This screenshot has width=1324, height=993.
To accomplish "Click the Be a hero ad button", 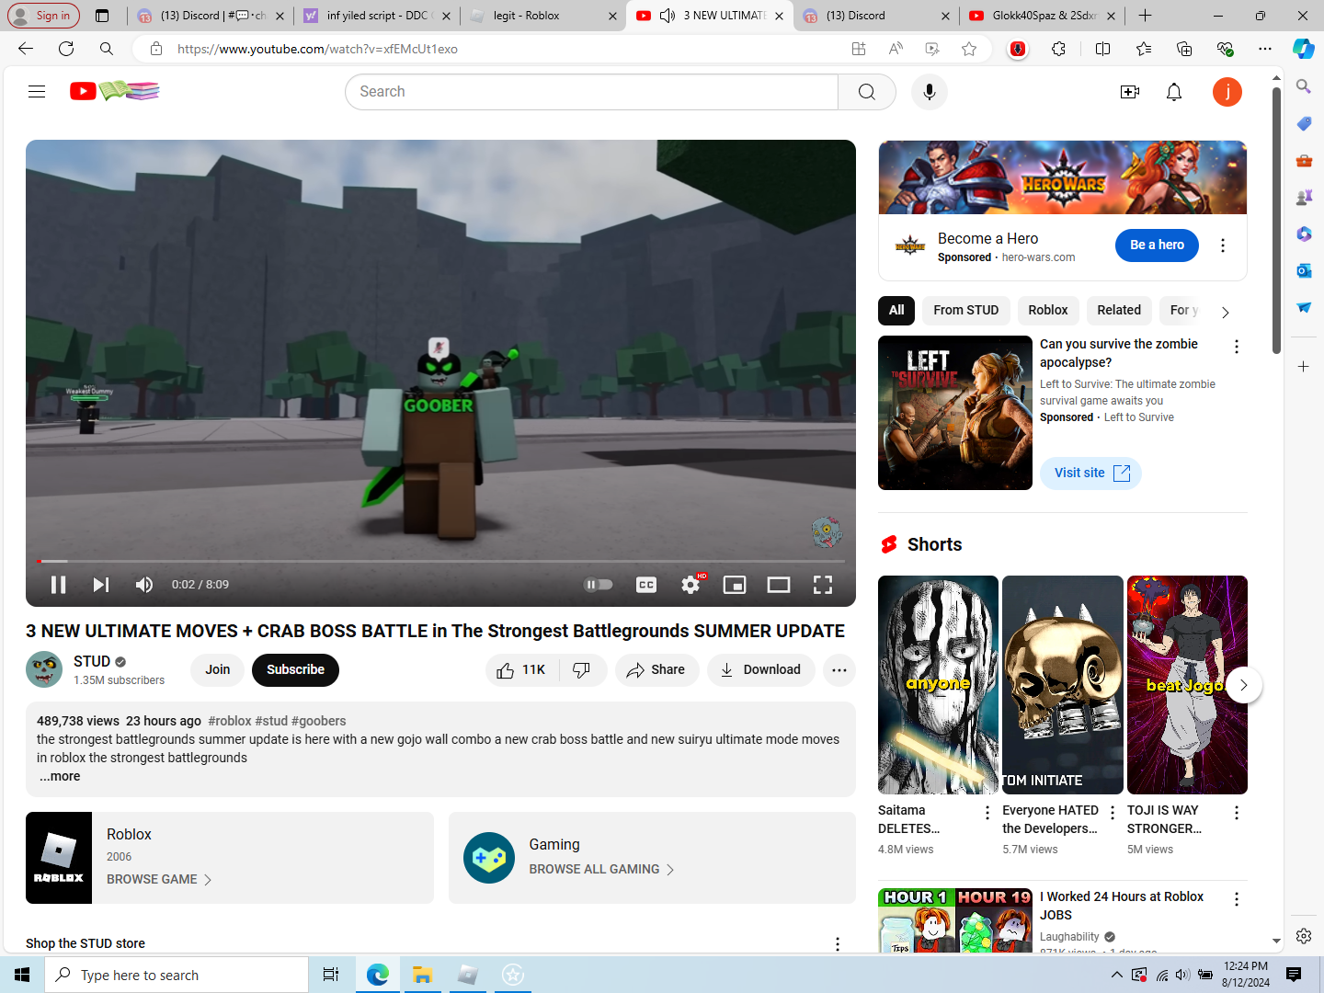I will point(1157,245).
